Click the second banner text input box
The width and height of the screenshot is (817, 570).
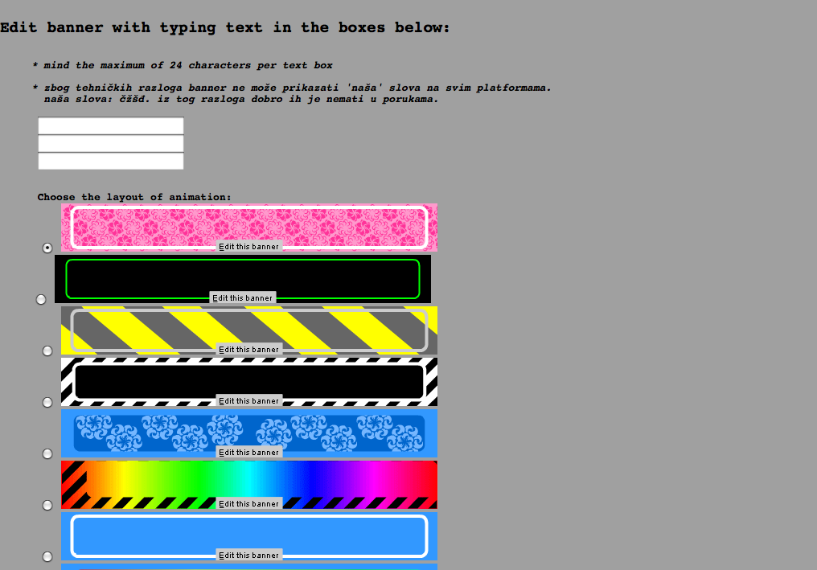point(111,144)
